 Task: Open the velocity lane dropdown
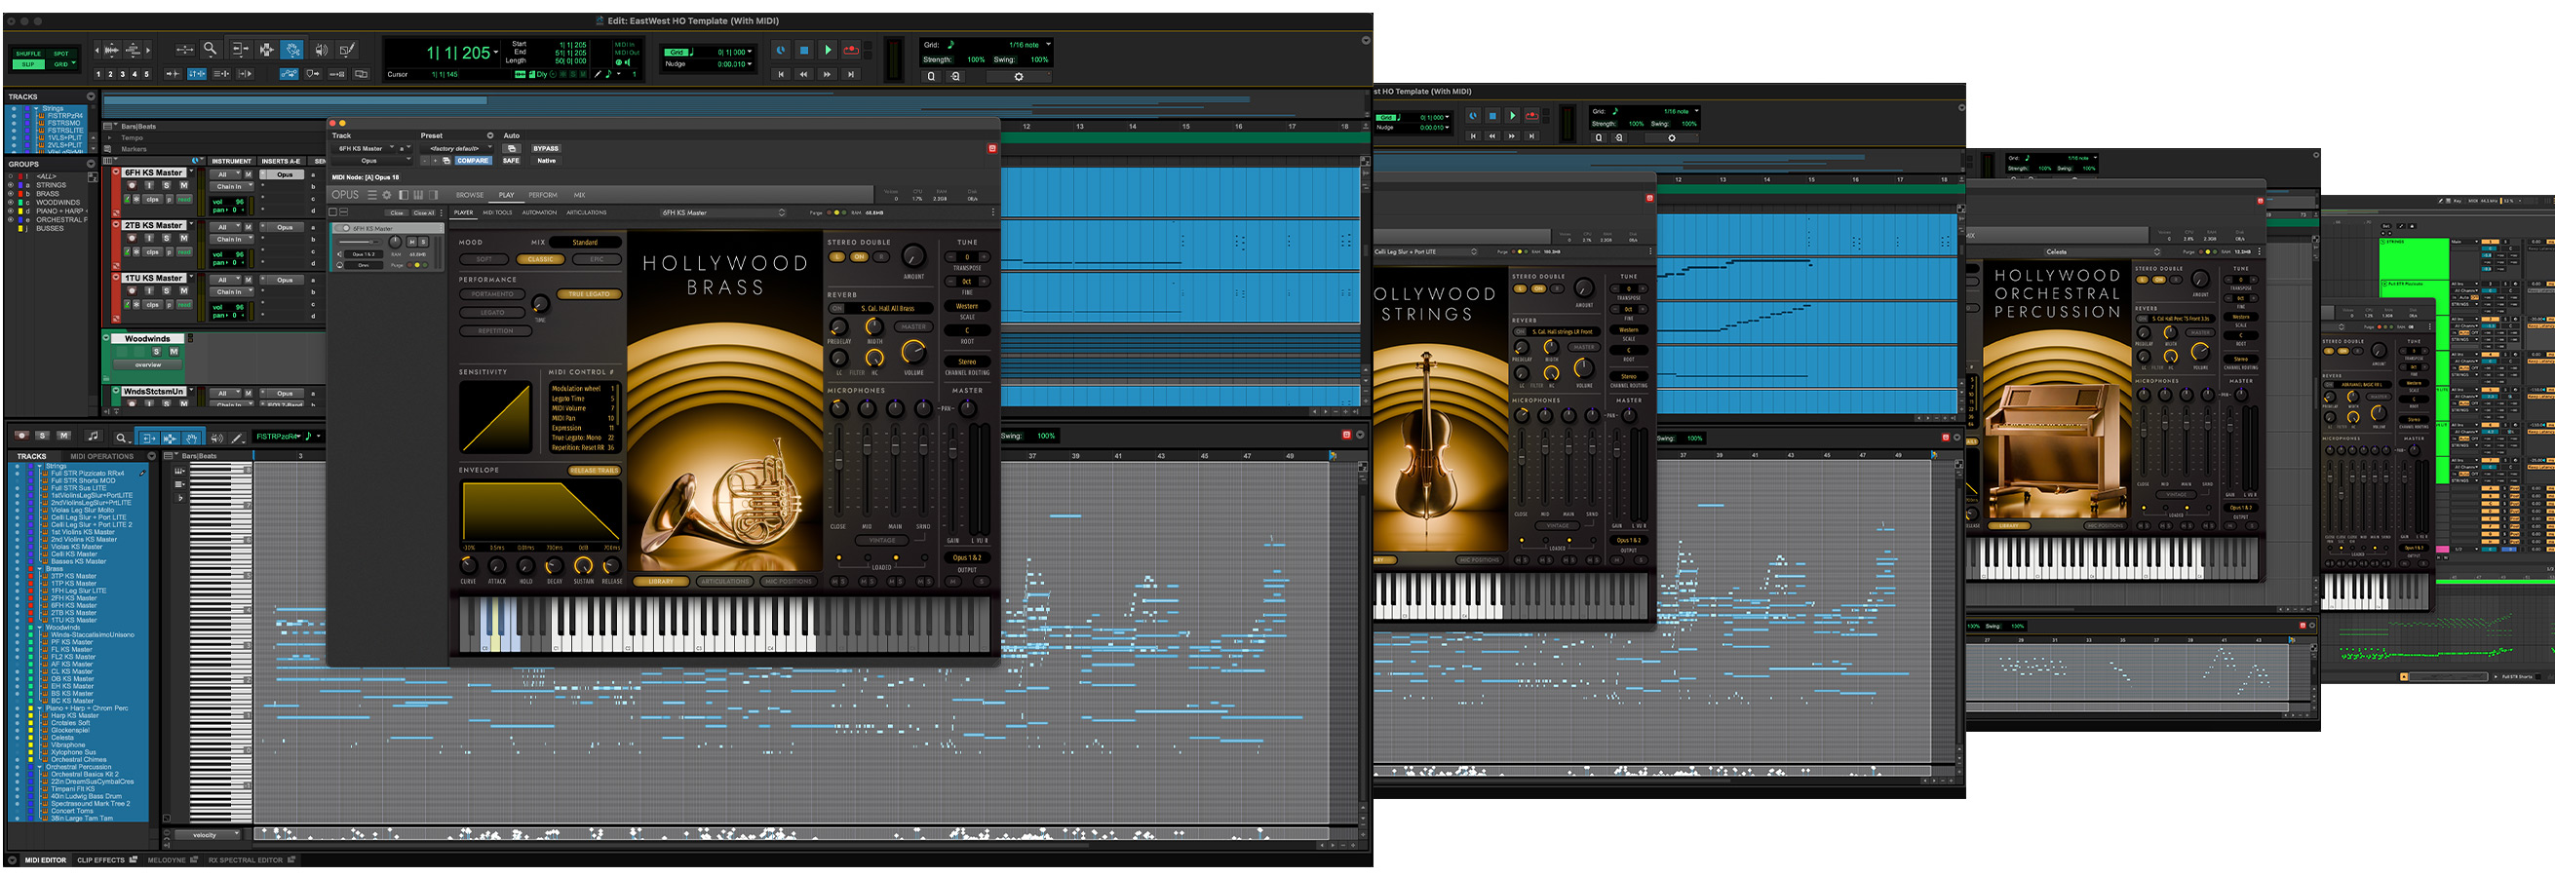tap(206, 835)
